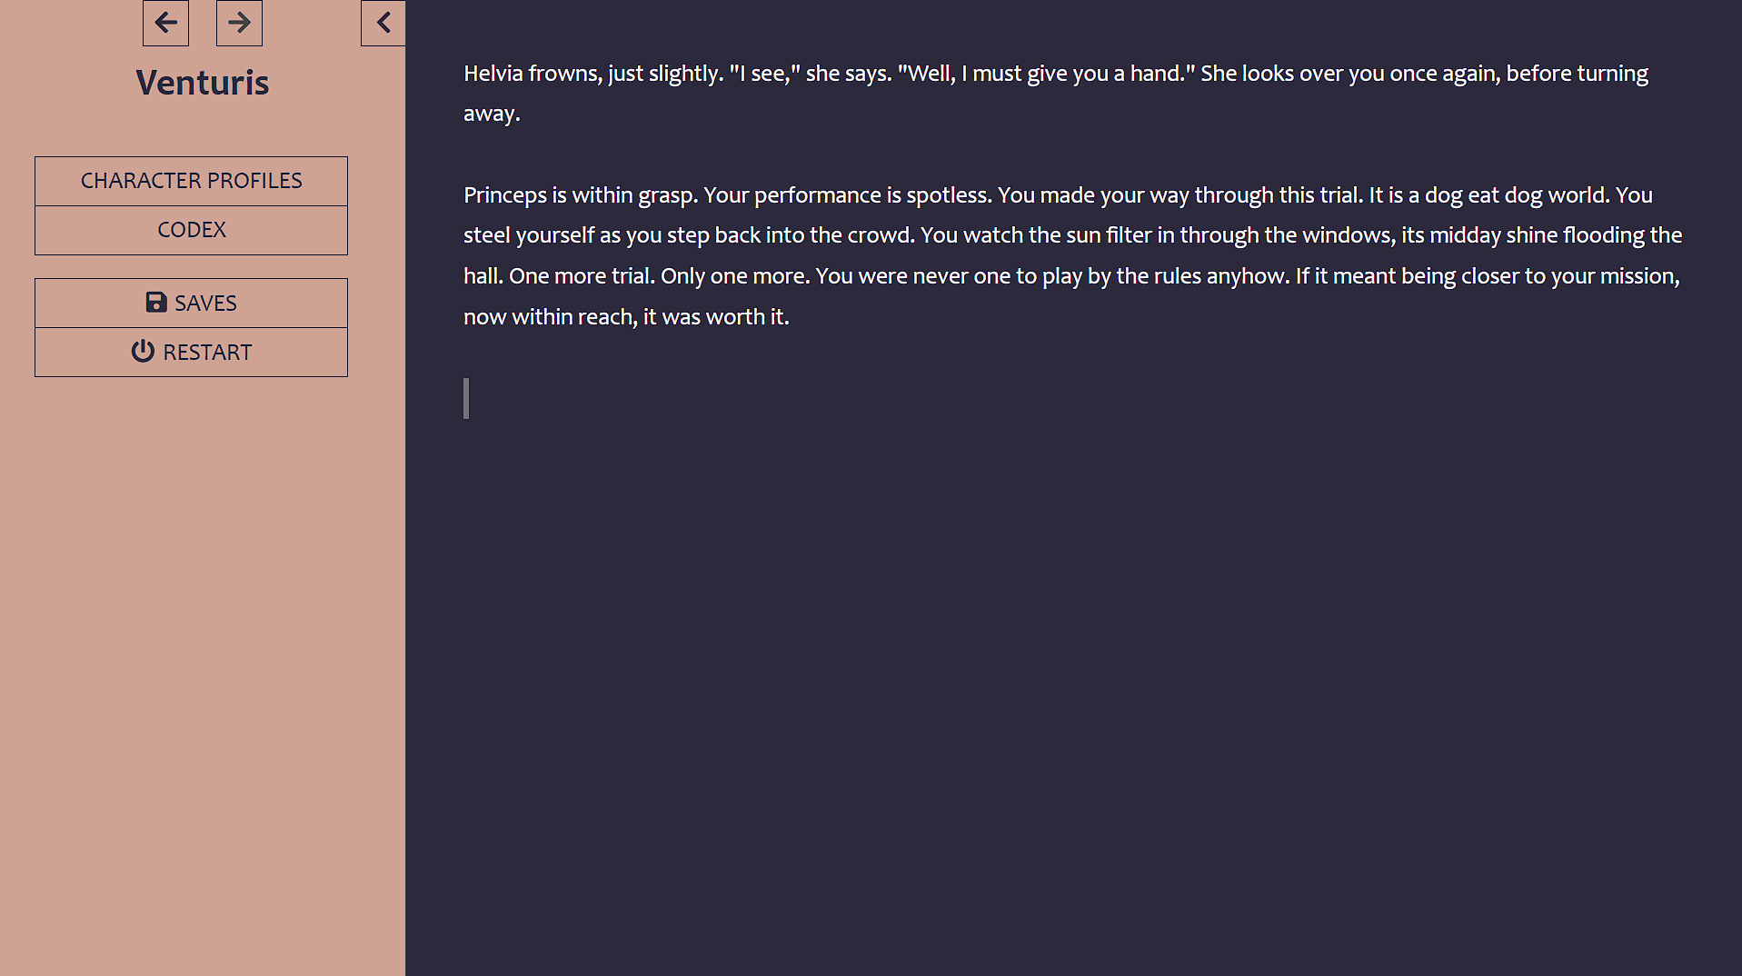The width and height of the screenshot is (1742, 976).
Task: Open the CODEX entry
Action: (x=191, y=230)
